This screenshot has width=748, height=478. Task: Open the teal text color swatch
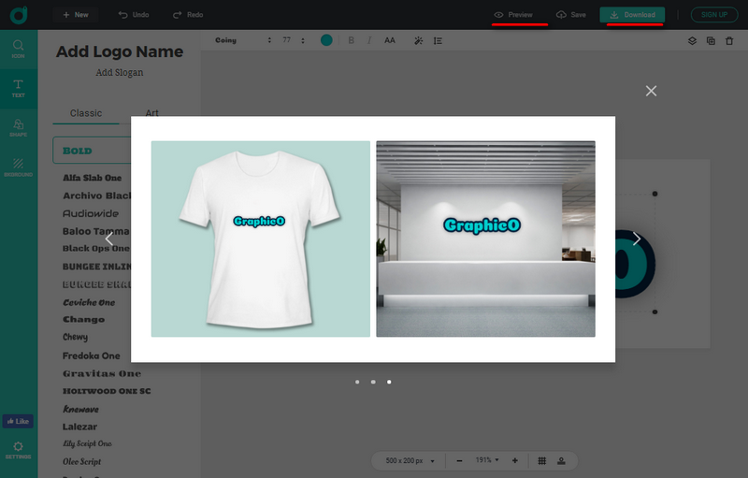coord(326,41)
